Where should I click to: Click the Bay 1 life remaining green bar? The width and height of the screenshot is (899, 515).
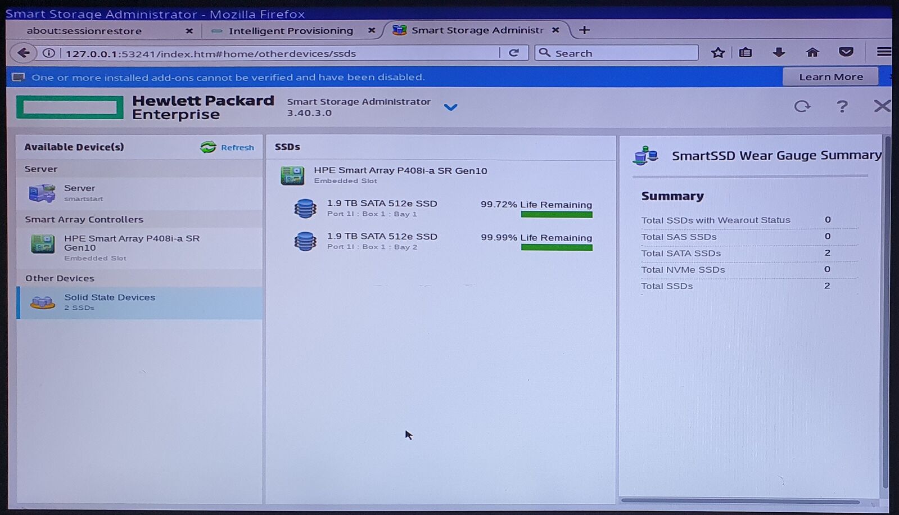click(556, 215)
